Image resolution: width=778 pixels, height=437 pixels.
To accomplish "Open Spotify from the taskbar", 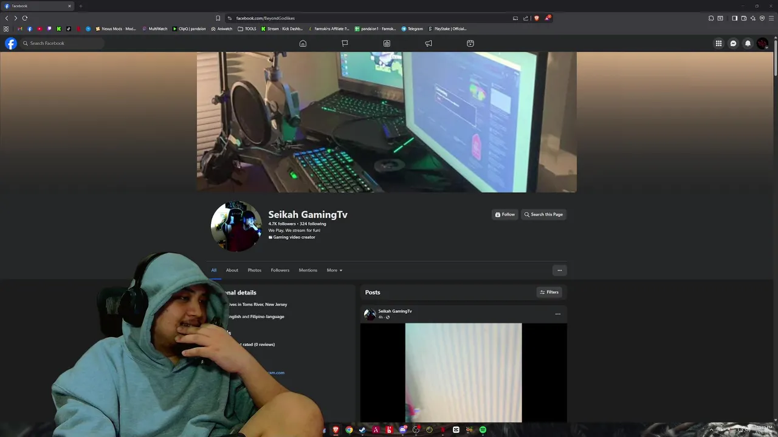I will click(483, 430).
